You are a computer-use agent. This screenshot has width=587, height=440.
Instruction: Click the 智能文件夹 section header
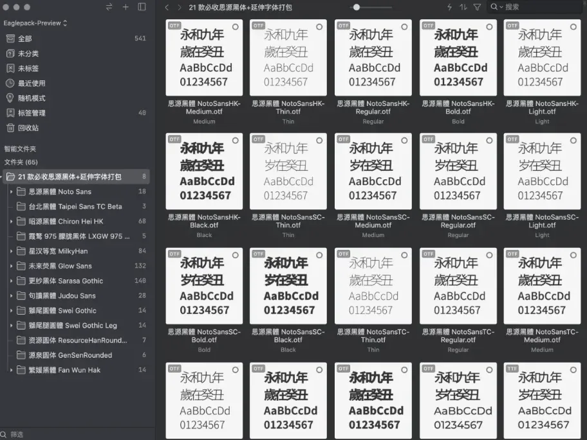coord(20,148)
